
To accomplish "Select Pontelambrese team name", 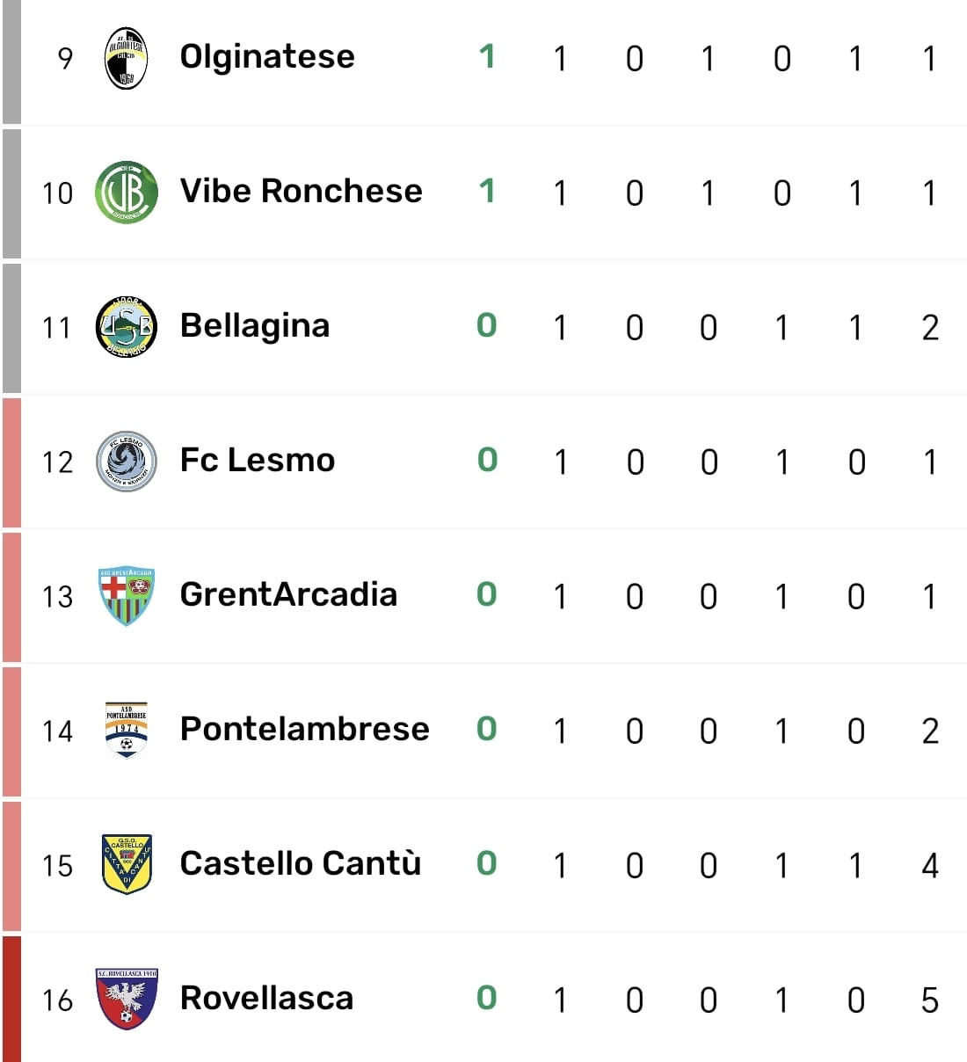I will tap(304, 730).
